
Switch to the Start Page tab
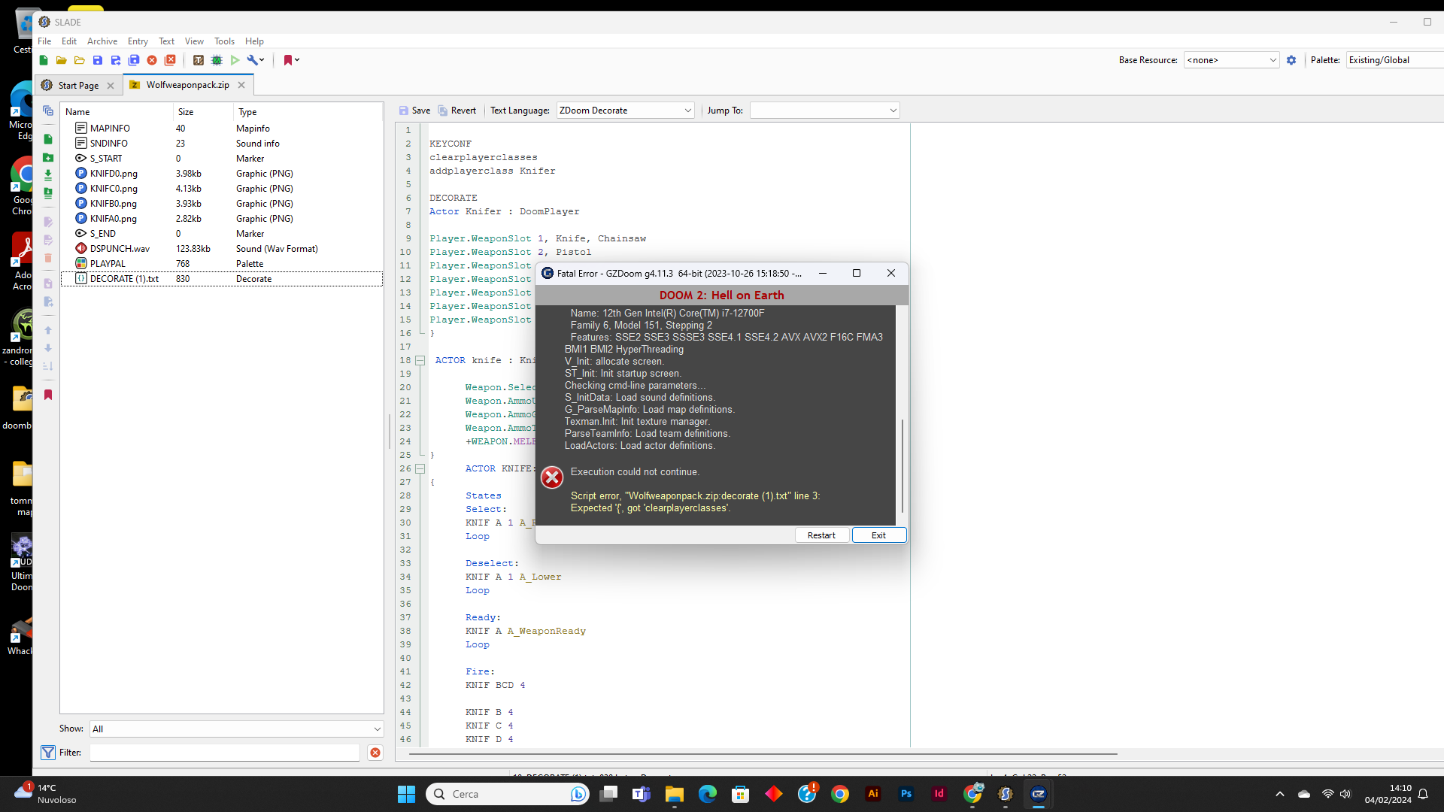78,86
